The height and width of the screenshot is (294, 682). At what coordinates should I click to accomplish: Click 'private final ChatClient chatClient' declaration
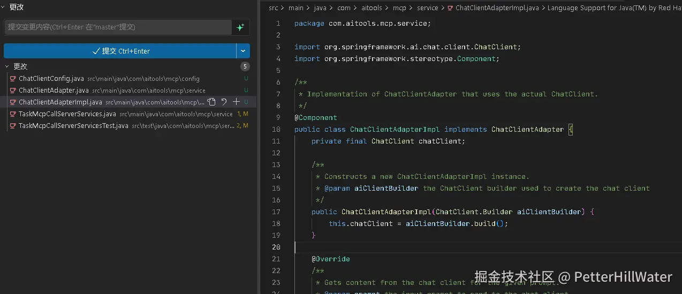coord(388,141)
